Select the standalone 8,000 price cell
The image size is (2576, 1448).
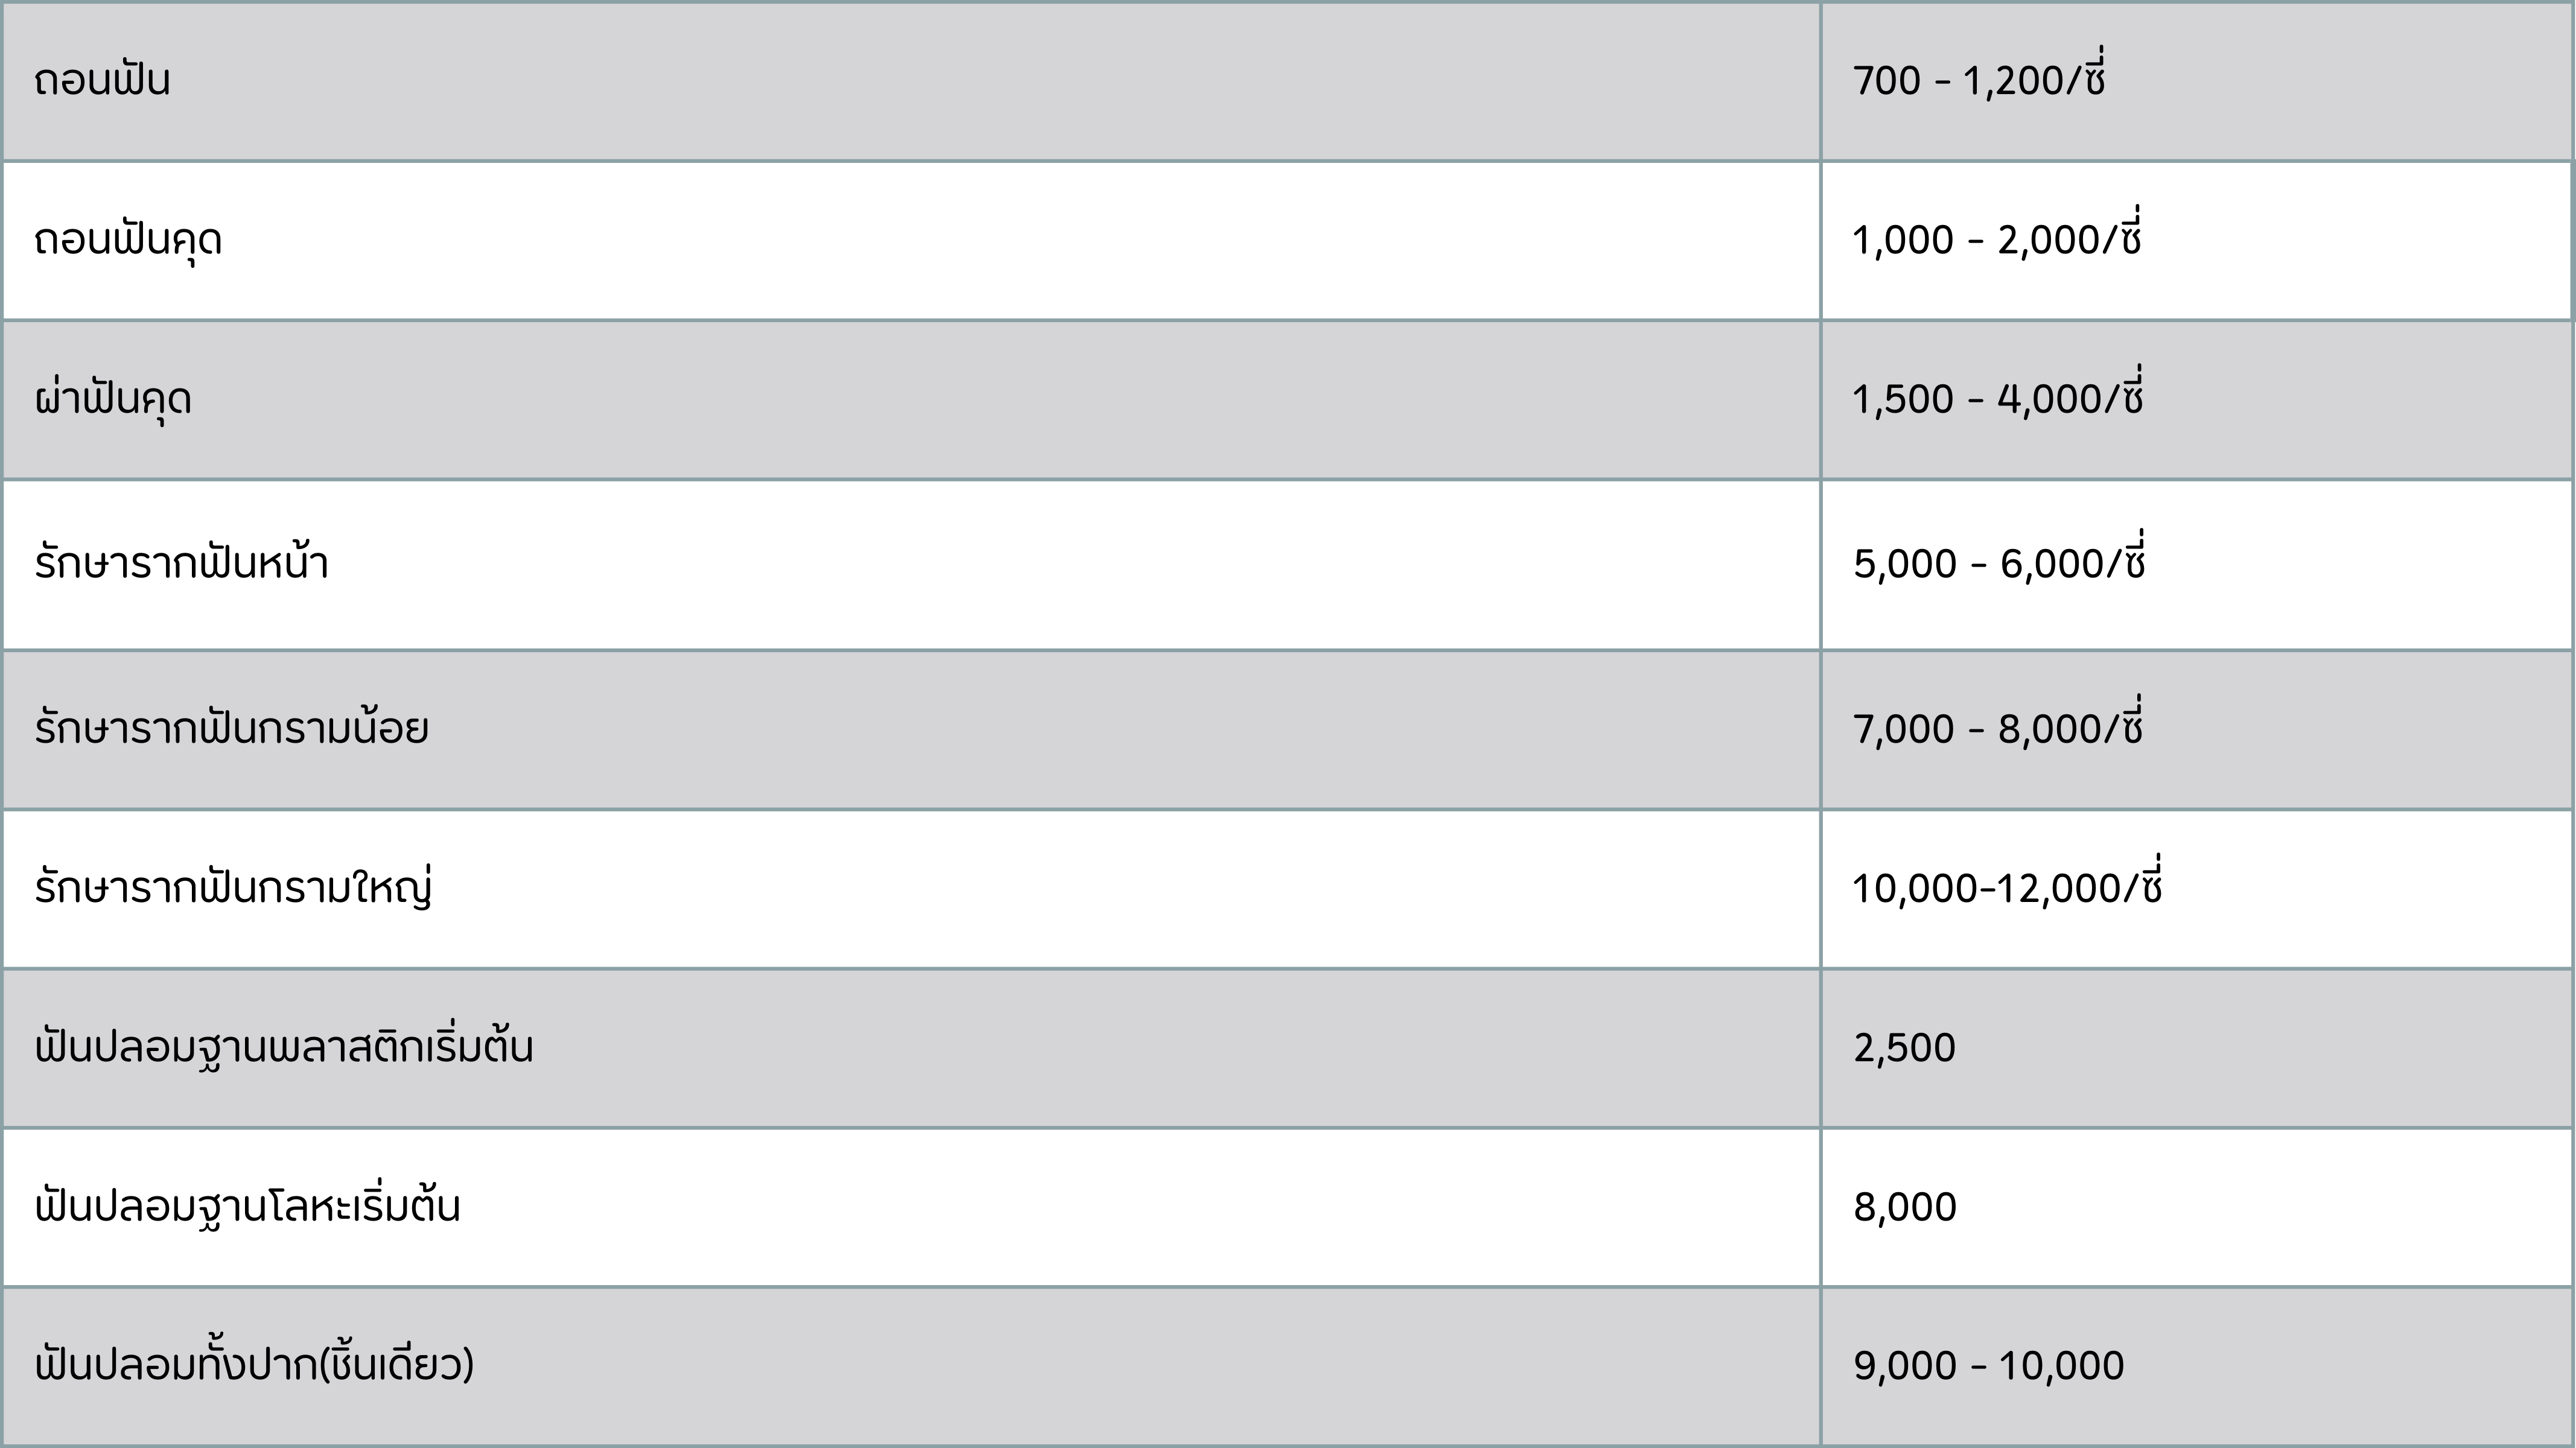click(x=1905, y=1207)
